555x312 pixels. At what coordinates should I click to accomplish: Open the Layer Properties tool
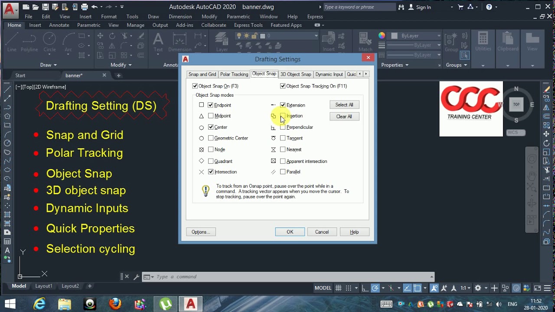click(x=222, y=42)
